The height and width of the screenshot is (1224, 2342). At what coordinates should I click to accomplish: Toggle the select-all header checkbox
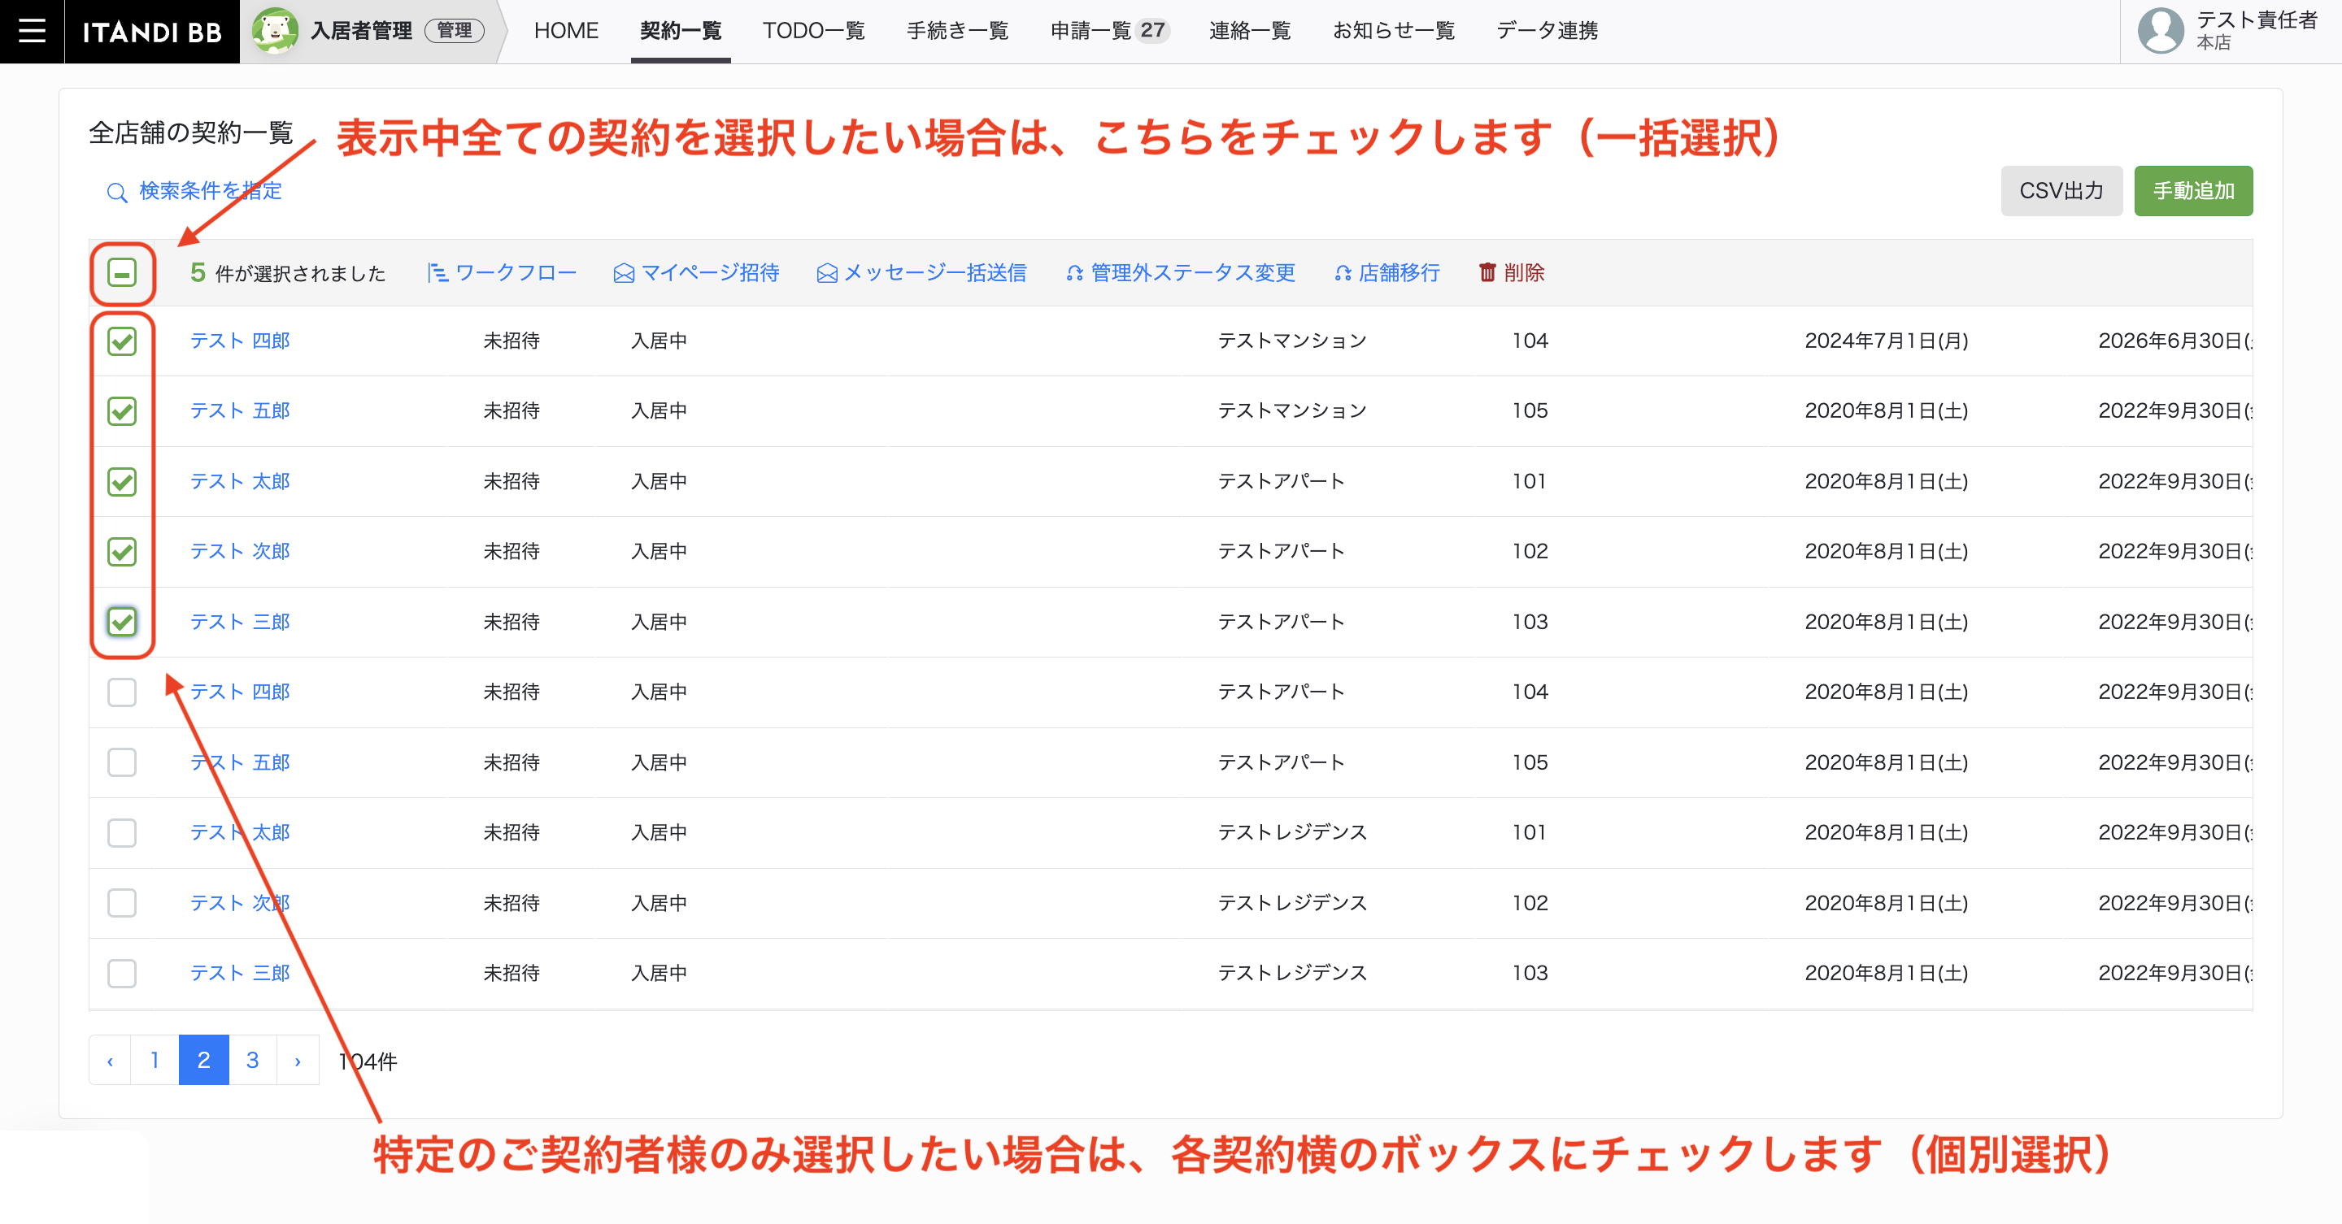[122, 272]
